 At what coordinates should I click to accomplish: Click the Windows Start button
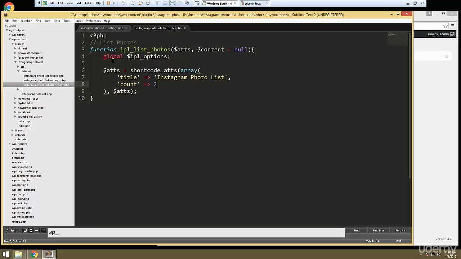tap(6, 255)
